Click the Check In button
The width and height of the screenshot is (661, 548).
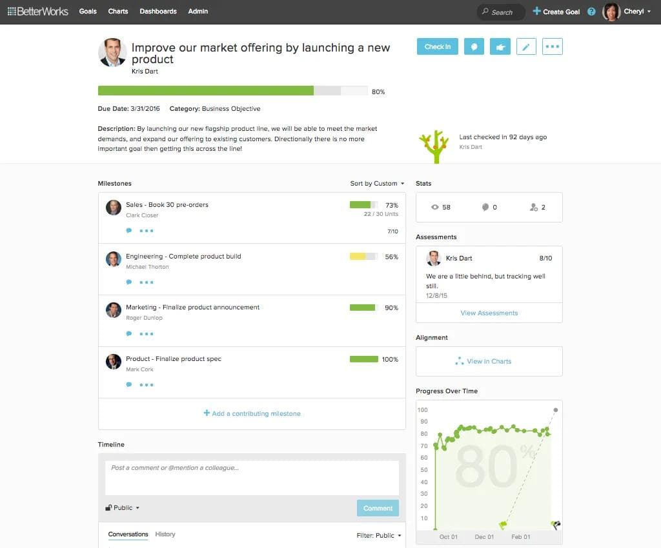pyautogui.click(x=437, y=46)
